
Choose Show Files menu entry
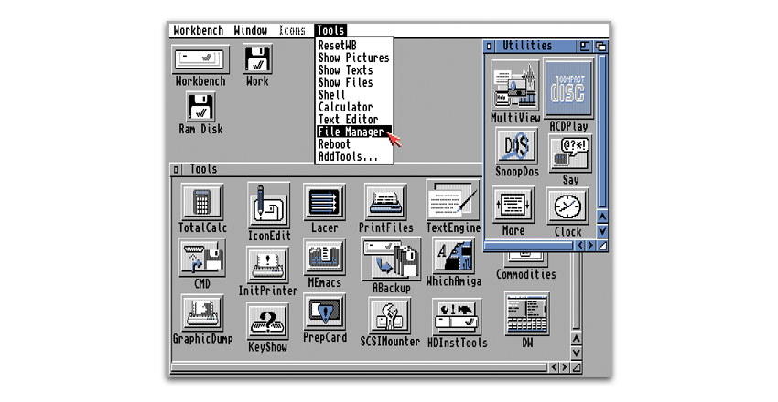(x=354, y=82)
